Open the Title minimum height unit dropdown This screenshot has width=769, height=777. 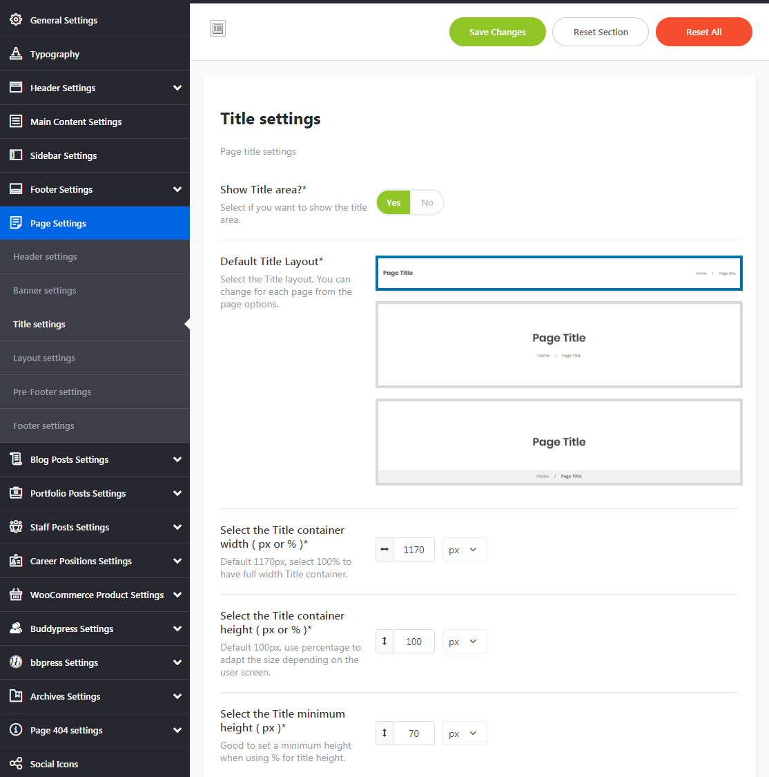click(x=464, y=733)
